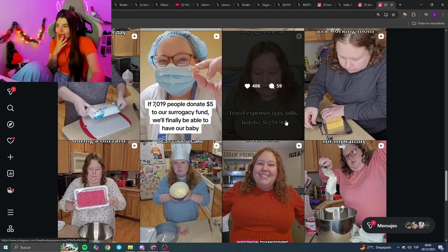Click the page vertical scrollbar thumb
This screenshot has height=252, width=448.
(446, 185)
